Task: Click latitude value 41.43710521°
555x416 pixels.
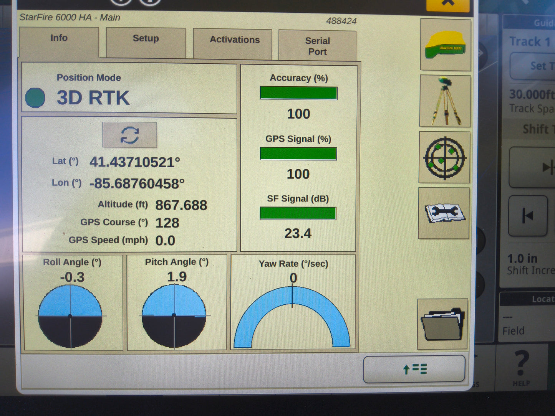Action: (x=135, y=162)
